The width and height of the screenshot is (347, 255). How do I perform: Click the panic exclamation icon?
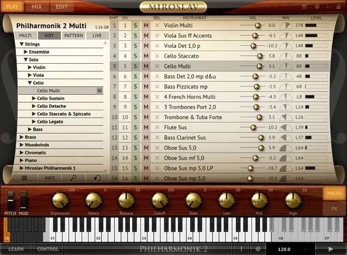click(241, 249)
